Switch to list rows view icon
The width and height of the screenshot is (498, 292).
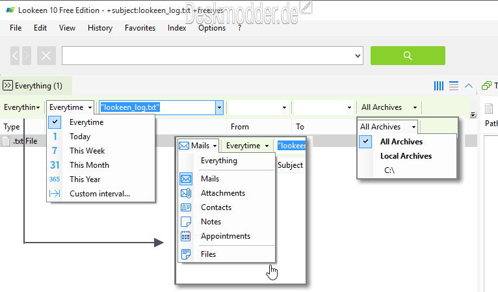pos(454,86)
